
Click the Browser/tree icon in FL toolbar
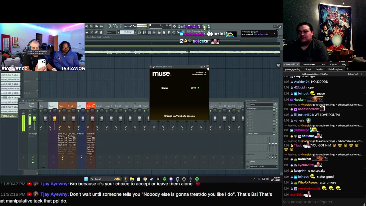159,32
